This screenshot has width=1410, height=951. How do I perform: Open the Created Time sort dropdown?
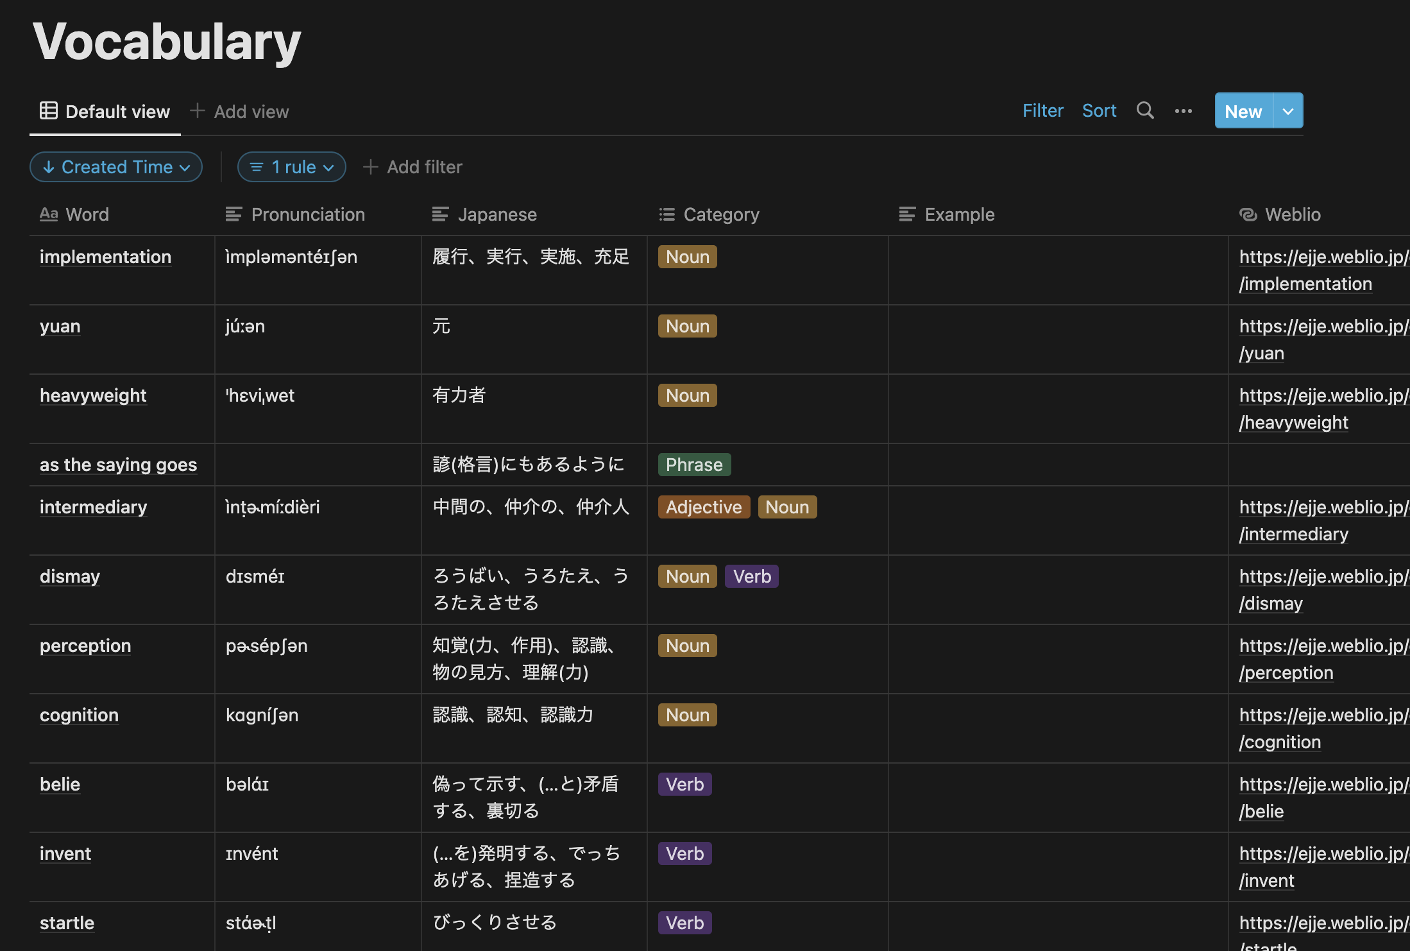click(116, 167)
